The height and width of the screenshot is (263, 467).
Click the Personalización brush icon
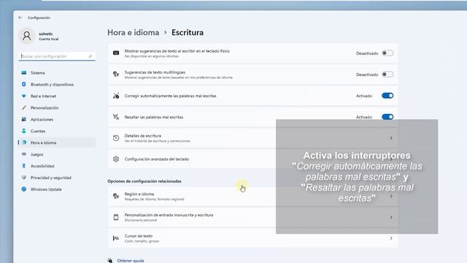pos(24,107)
